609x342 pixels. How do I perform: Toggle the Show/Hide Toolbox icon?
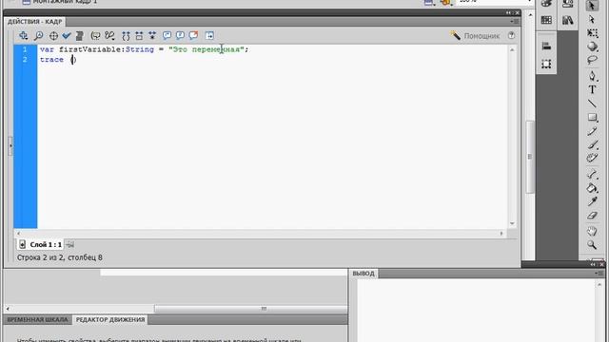209,36
